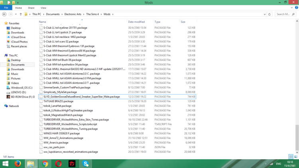Open Recent places in sidebar
This screenshot has width=299, height=168.
[19, 46]
